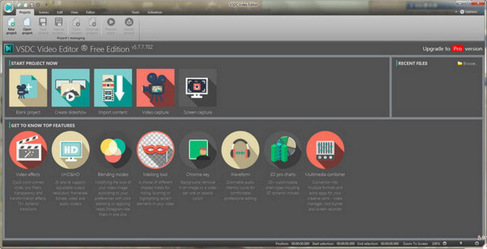Click the 100% zoom value in status bar
The width and height of the screenshot is (487, 249).
pos(436,244)
